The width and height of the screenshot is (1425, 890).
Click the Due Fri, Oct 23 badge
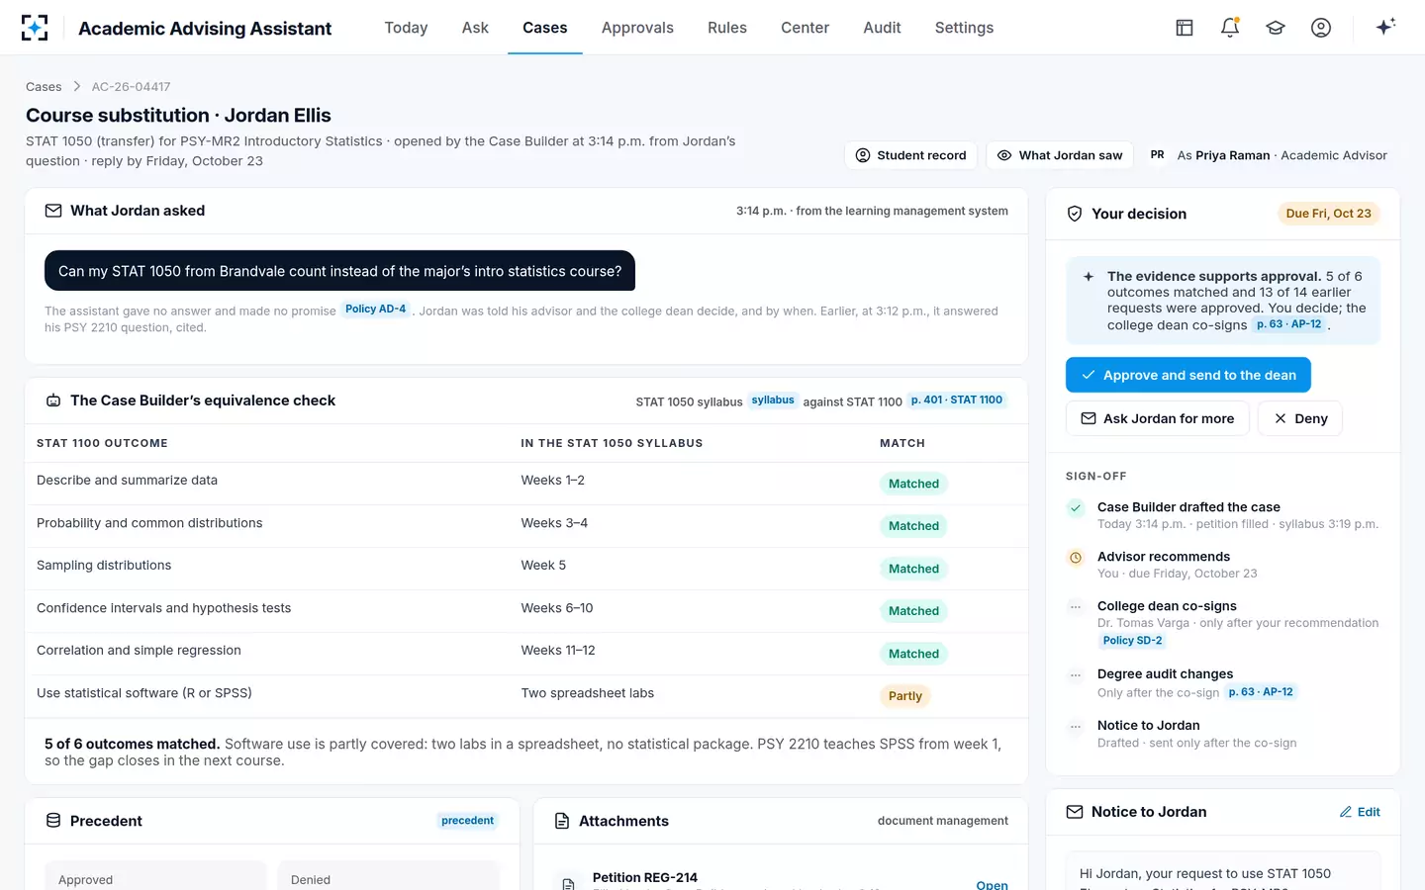click(x=1328, y=214)
